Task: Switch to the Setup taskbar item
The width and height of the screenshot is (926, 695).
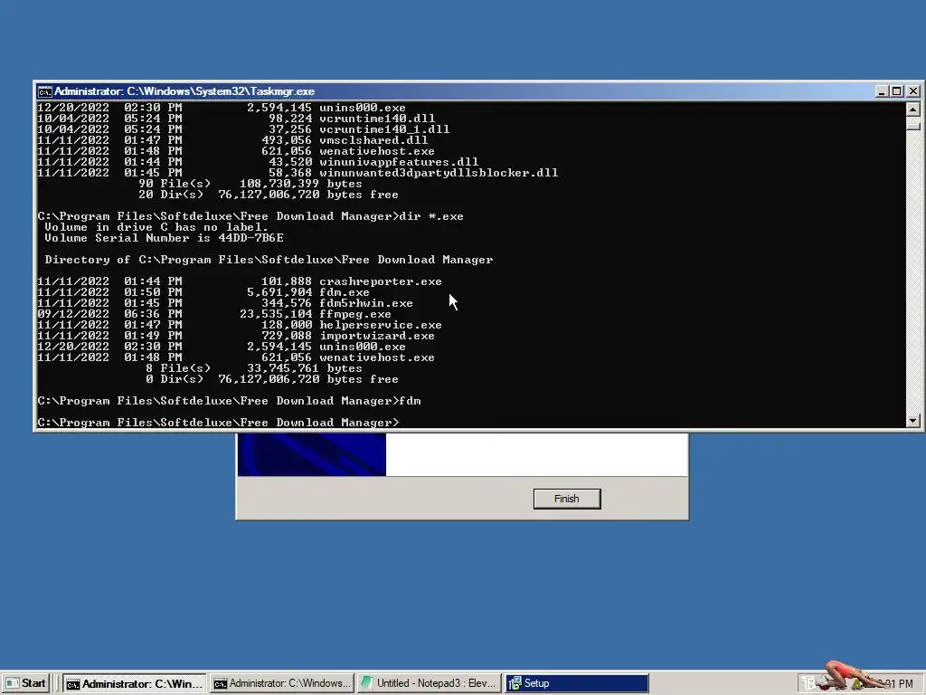Action: [x=577, y=683]
